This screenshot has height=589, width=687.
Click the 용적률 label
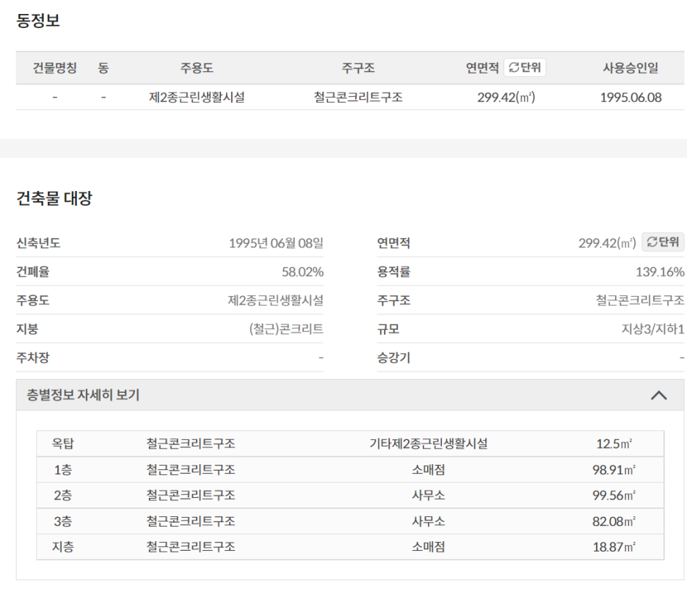(393, 272)
